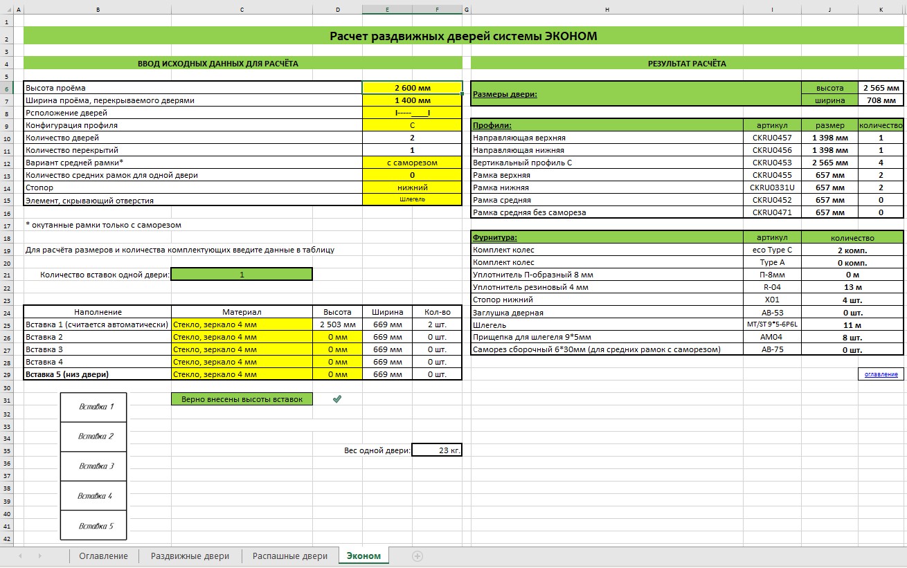Screen dimensions: 907x568
Task: Select column E header
Action: (387, 10)
